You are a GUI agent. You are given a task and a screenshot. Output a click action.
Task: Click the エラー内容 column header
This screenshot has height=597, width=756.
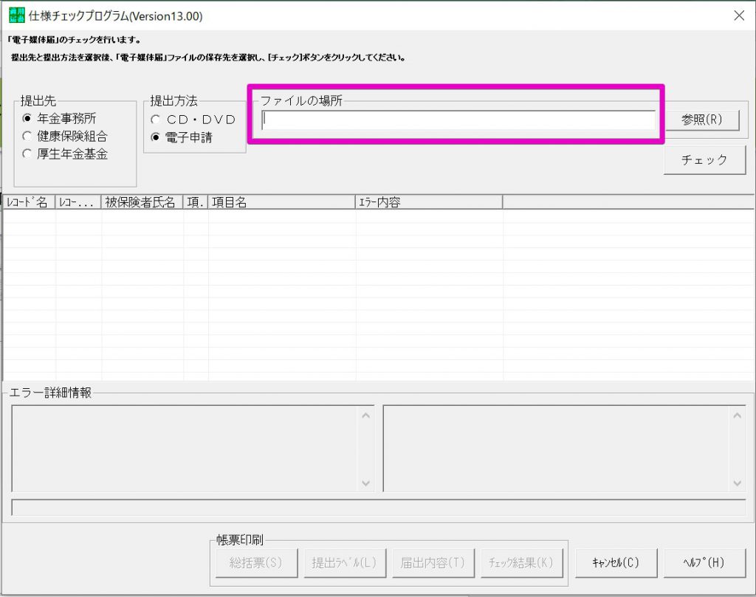(x=429, y=202)
